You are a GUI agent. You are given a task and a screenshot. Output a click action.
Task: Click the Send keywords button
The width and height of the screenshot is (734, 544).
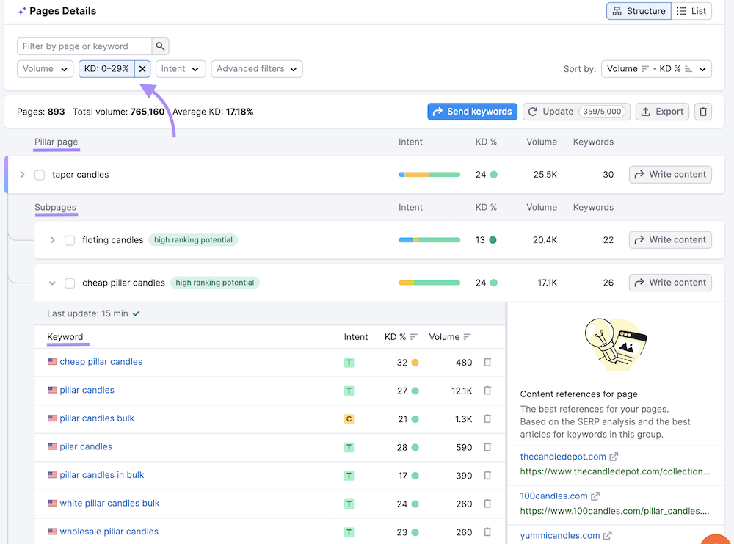click(x=472, y=111)
